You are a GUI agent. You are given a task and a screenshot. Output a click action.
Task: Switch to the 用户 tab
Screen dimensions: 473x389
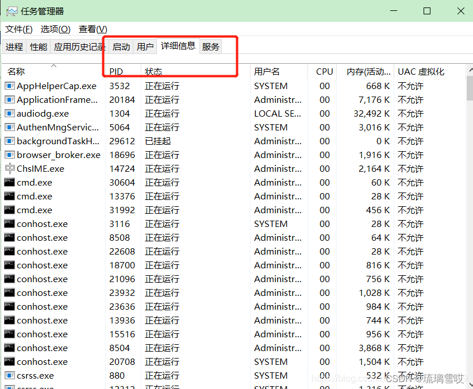click(145, 47)
